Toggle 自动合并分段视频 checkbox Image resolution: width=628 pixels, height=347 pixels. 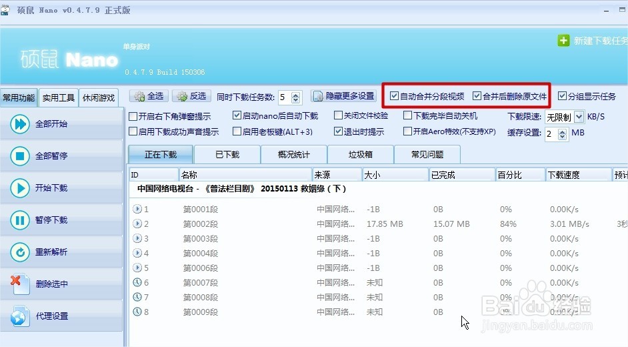click(394, 96)
